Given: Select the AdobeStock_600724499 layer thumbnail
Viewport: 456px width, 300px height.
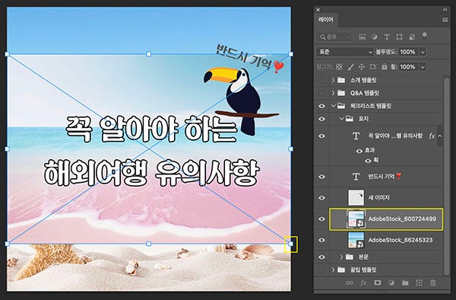Looking at the screenshot, I should click(356, 219).
